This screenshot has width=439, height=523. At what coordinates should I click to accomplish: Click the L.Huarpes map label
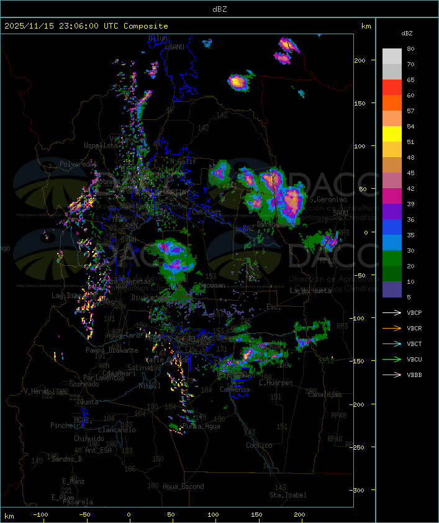(x=276, y=383)
